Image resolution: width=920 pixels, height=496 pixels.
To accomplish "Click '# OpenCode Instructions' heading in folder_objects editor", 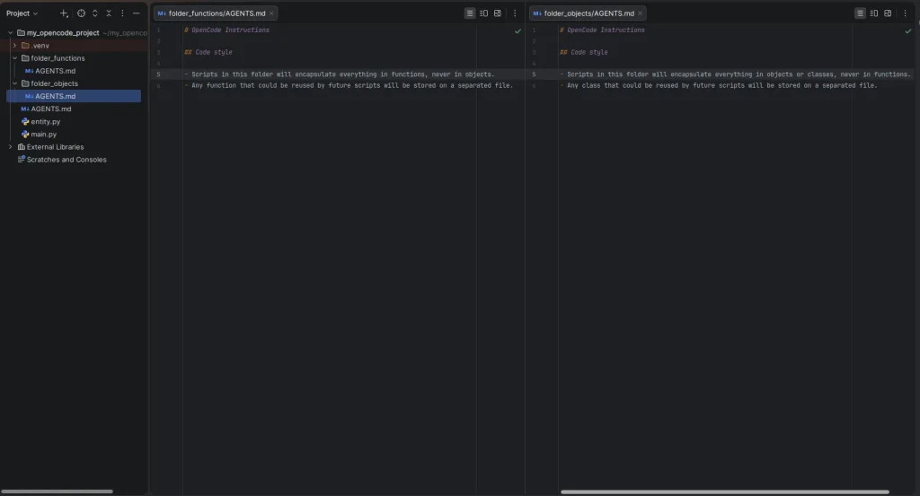I will [602, 30].
